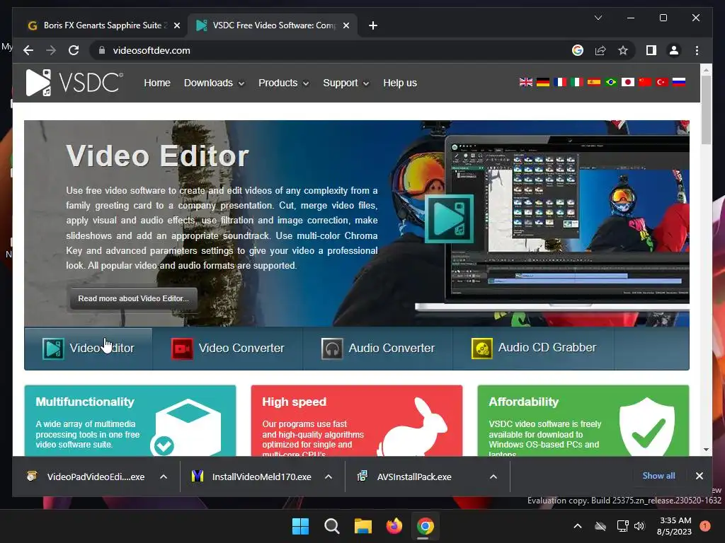Close the VSDC Free Video Software tab
The width and height of the screenshot is (725, 543).
(x=346, y=25)
